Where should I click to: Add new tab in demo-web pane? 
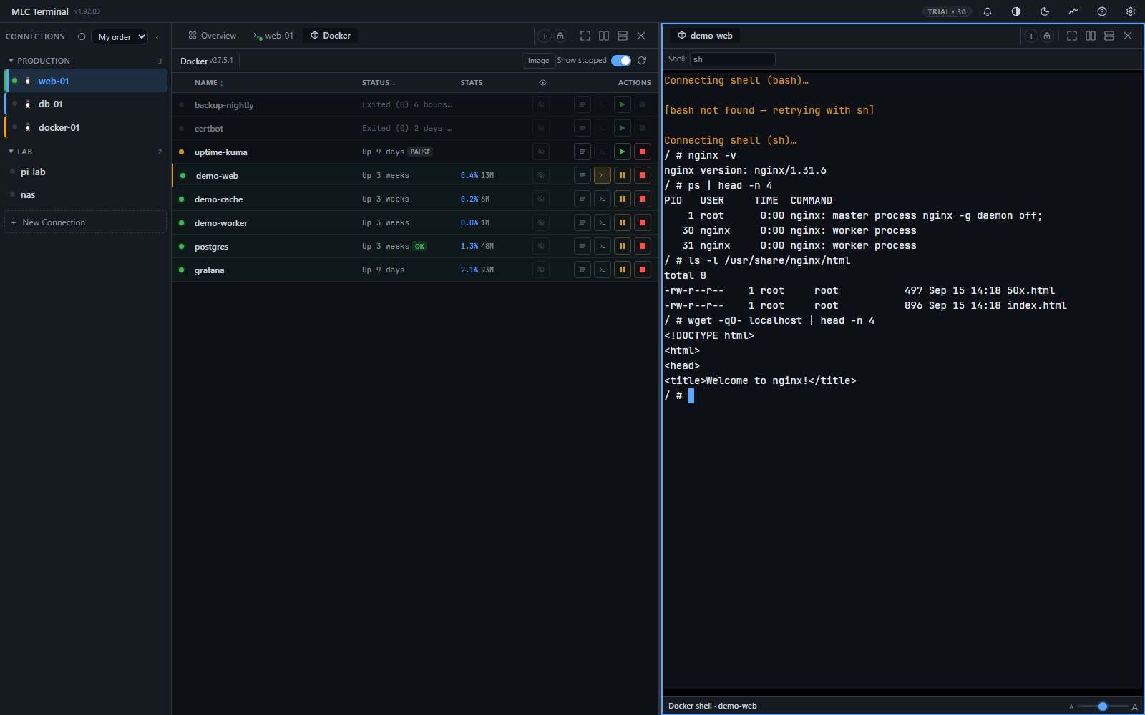(x=1031, y=36)
